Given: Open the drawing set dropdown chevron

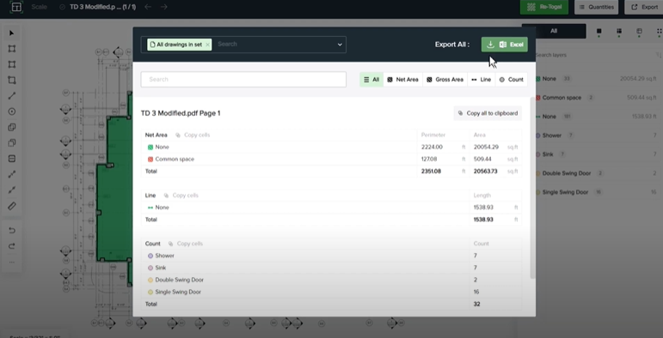Looking at the screenshot, I should click(340, 45).
